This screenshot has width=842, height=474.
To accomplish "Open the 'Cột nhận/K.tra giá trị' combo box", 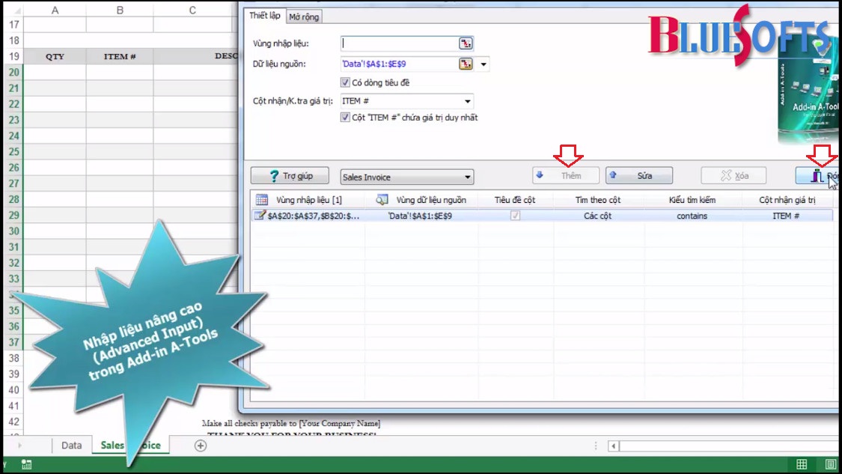I will [407, 101].
